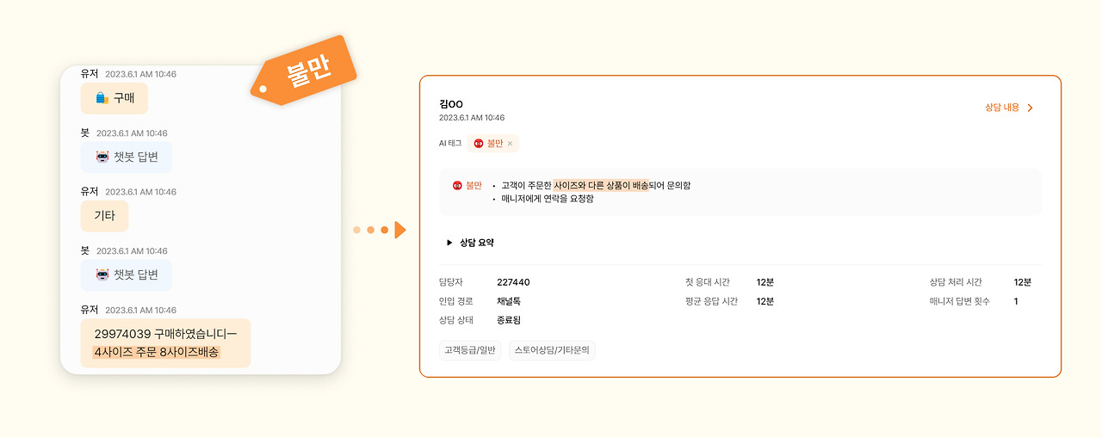1102x438 pixels.
Task: Remove the 불만 AI tag with the x
Action: [510, 144]
